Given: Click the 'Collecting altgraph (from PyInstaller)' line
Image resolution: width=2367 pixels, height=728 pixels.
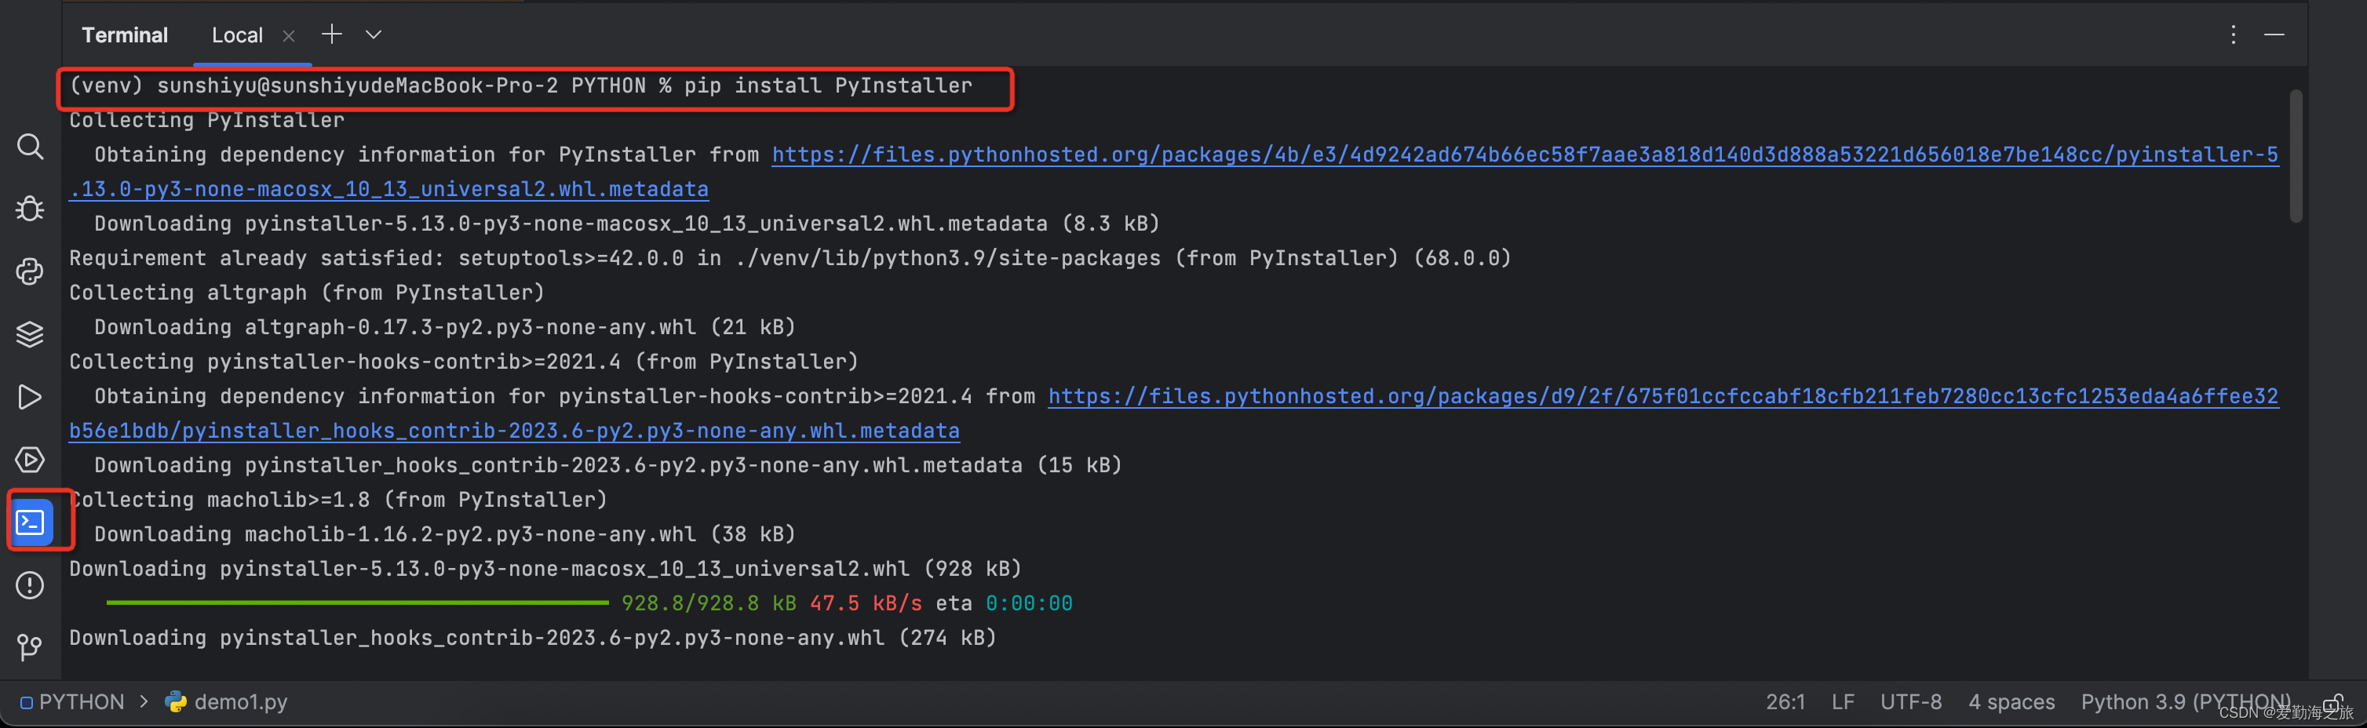Looking at the screenshot, I should point(307,292).
